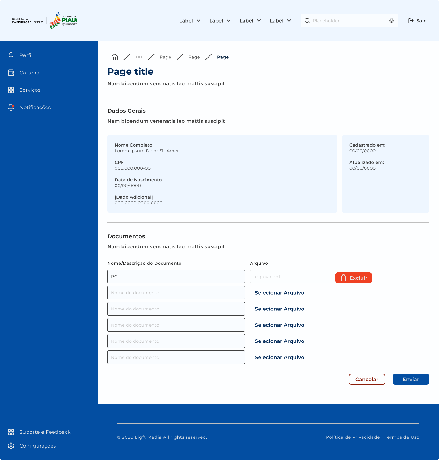Click the Sair logout button

coord(417,21)
